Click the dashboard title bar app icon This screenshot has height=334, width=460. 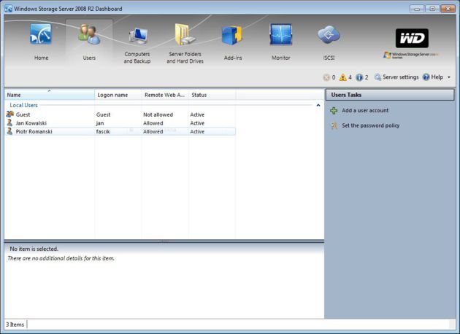click(8, 9)
